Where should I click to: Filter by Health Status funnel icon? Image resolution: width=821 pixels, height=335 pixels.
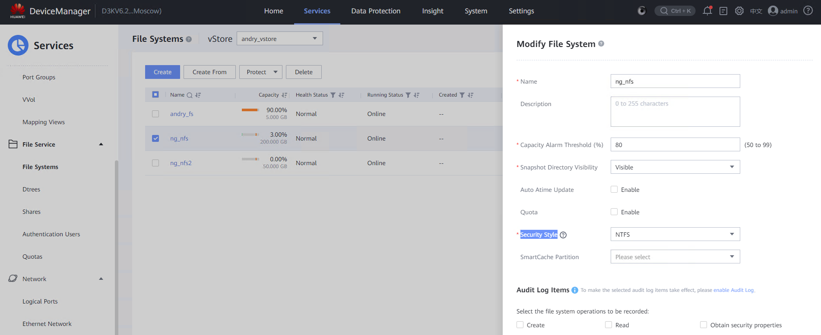click(333, 95)
